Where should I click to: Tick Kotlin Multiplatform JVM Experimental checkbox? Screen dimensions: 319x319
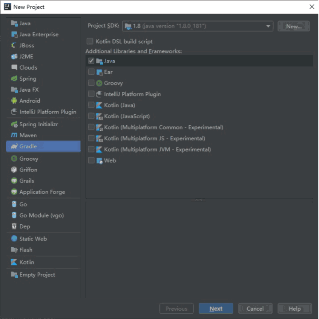point(91,149)
